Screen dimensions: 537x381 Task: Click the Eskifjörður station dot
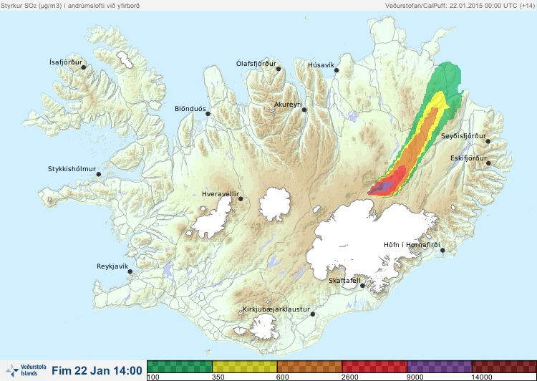[x=488, y=163]
